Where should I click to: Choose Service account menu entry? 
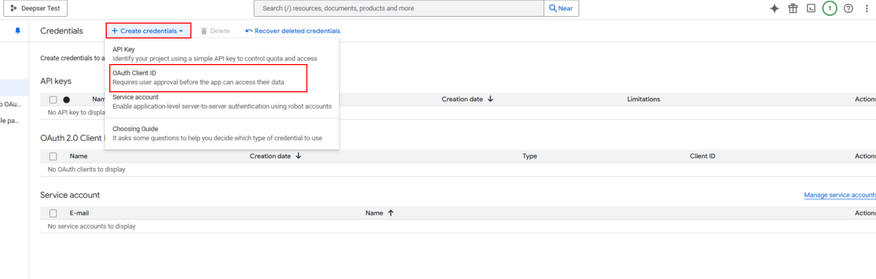point(222,102)
